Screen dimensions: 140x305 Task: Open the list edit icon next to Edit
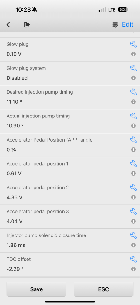tap(115, 25)
